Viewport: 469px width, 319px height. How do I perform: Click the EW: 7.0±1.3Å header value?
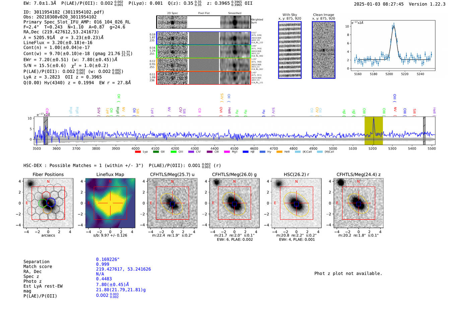[x=40, y=3]
